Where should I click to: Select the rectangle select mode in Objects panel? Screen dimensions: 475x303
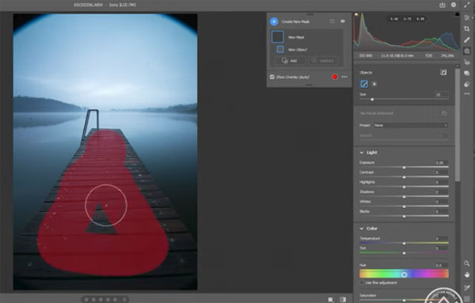(x=374, y=84)
